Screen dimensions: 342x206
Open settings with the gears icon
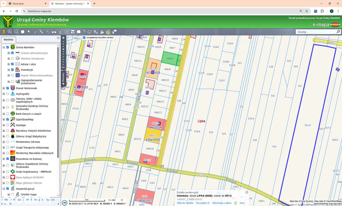pos(96,32)
